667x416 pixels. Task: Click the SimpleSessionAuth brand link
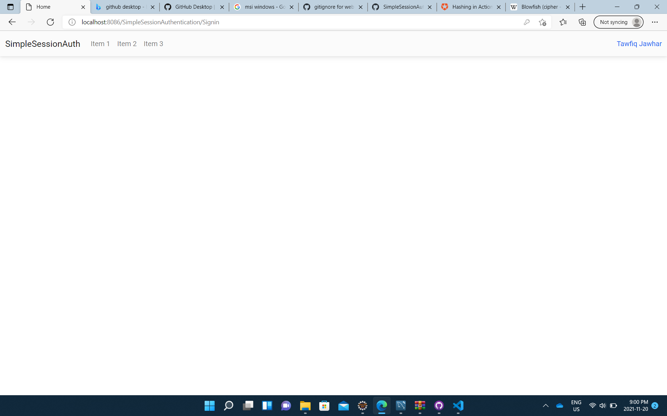[42, 44]
